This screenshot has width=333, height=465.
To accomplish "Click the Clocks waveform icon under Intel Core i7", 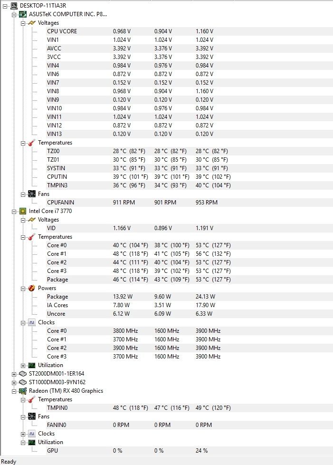I will click(x=32, y=322).
